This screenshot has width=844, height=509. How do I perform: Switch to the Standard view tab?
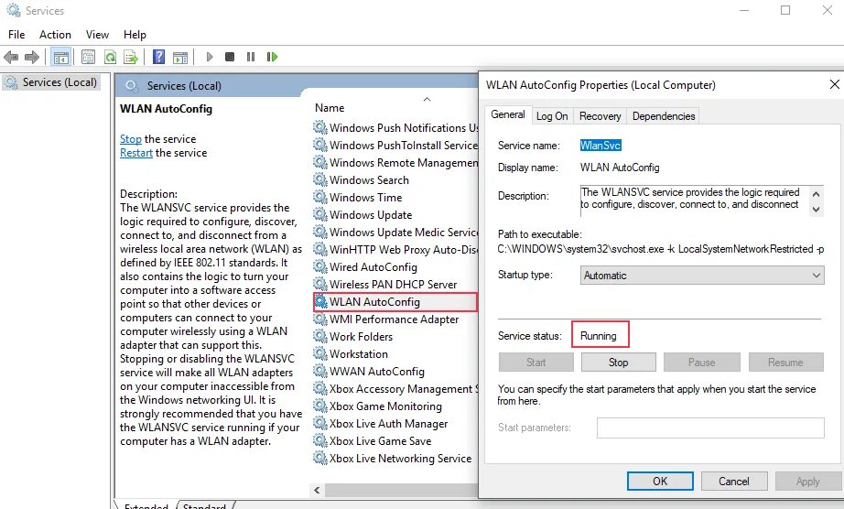[204, 505]
